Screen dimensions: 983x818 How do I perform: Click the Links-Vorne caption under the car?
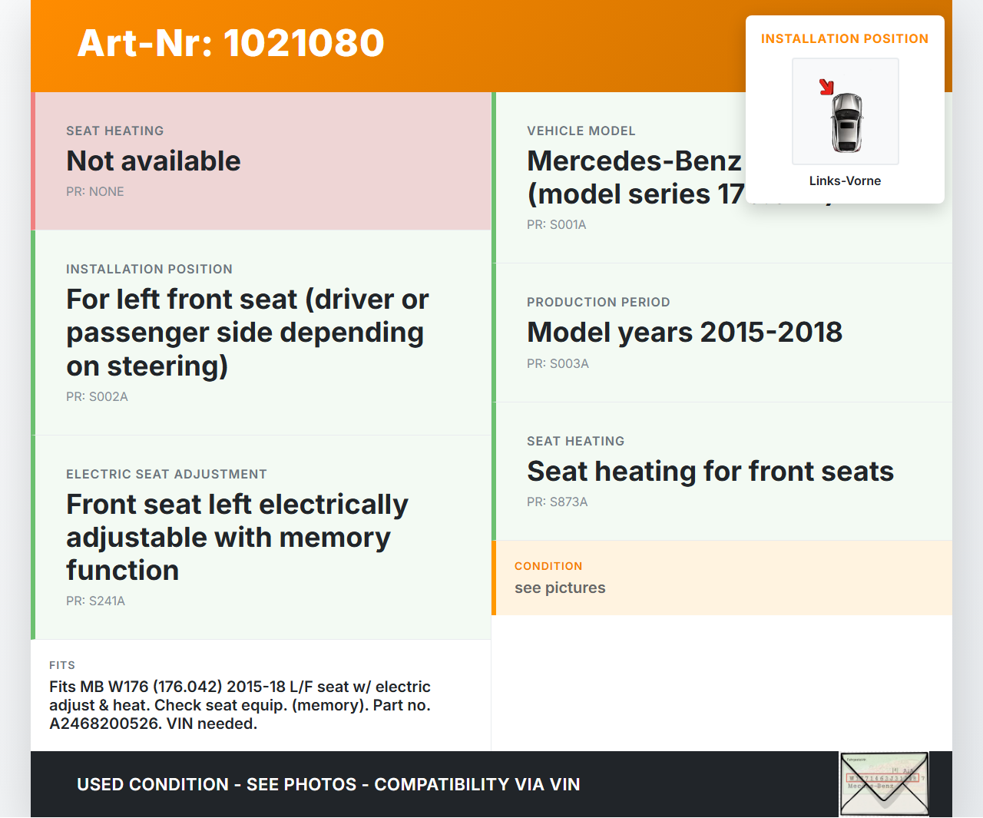pyautogui.click(x=845, y=181)
